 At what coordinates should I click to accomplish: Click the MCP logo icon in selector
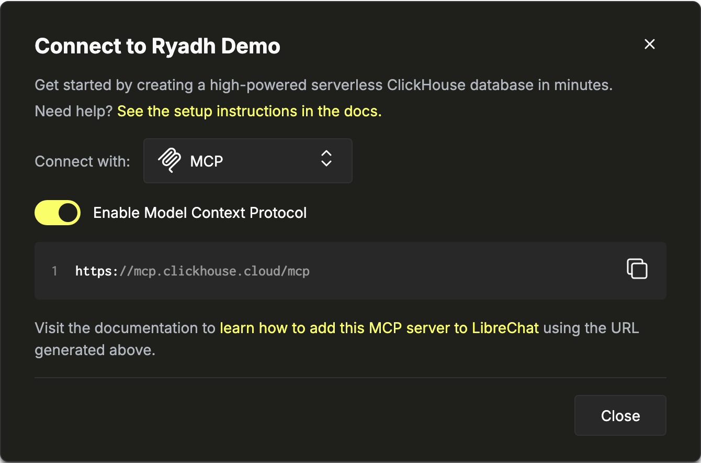169,160
